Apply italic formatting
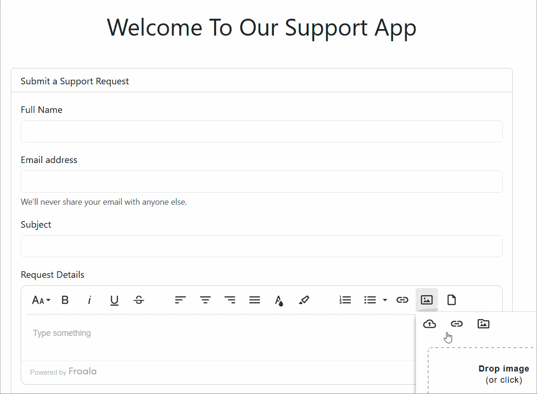The height and width of the screenshot is (394, 537). [x=89, y=300]
